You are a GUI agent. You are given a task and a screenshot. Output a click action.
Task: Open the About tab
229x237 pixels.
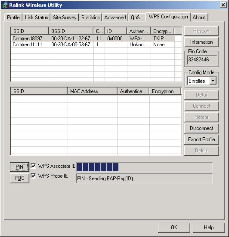[x=199, y=17]
